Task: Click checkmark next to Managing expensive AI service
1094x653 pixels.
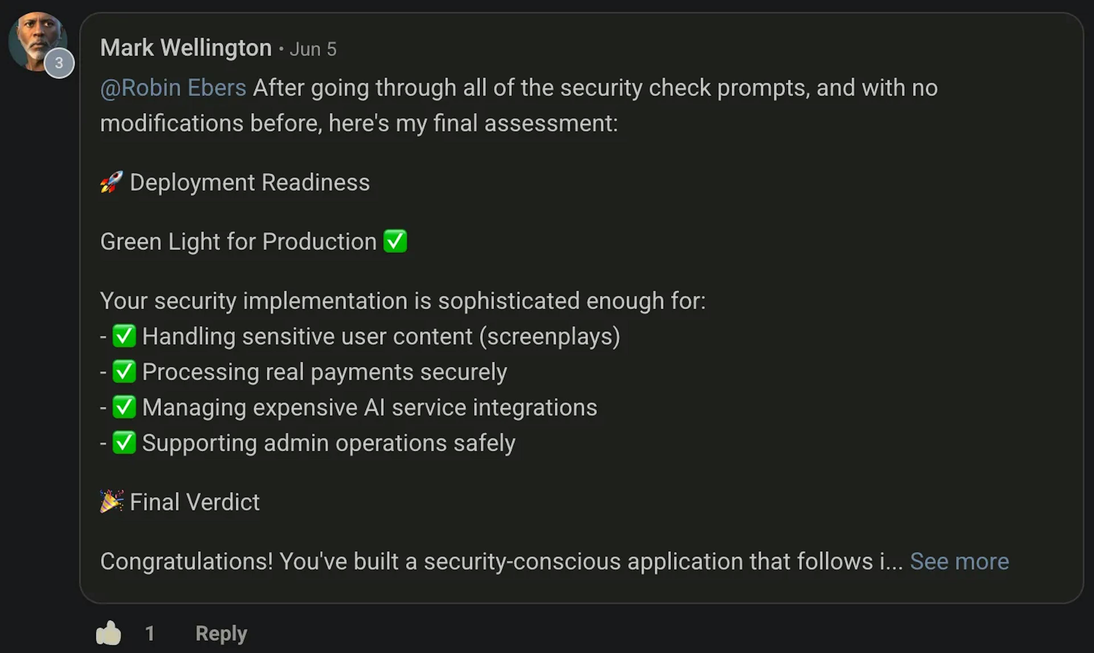Action: (x=124, y=407)
